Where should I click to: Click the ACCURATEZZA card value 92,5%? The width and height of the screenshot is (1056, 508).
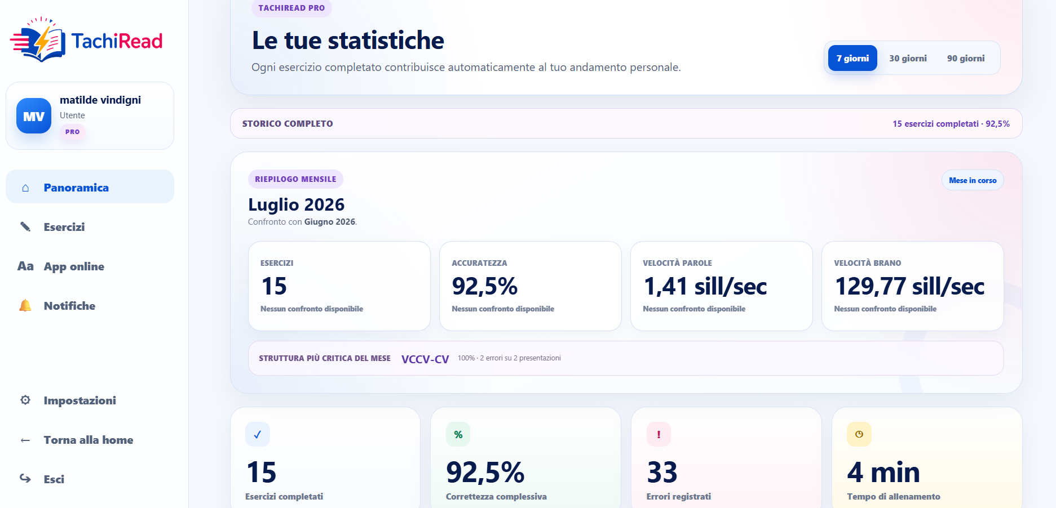click(x=484, y=286)
